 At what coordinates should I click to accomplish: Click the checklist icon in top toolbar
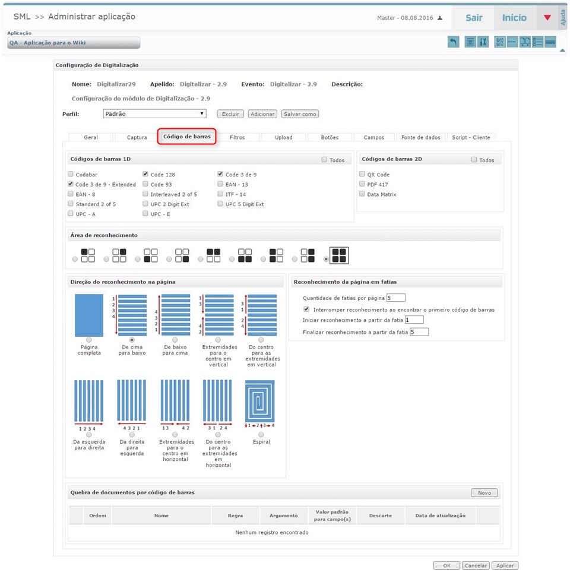(x=537, y=42)
